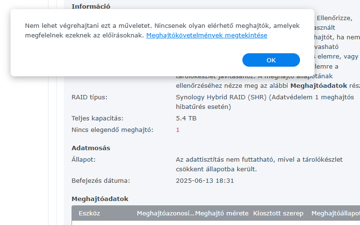Click the Nincs elegendő meghajtó label

(112, 130)
